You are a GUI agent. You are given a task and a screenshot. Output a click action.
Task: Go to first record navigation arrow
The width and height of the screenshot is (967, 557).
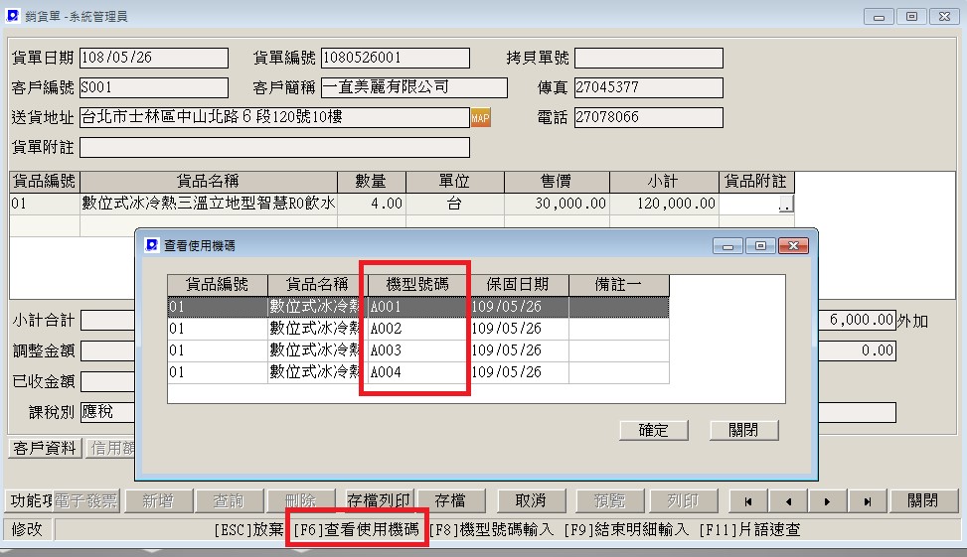748,501
